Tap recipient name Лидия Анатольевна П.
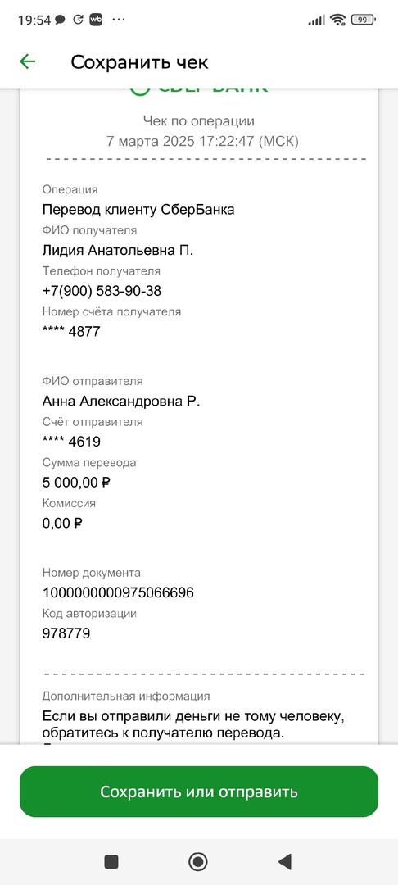The image size is (398, 885). coord(118,250)
